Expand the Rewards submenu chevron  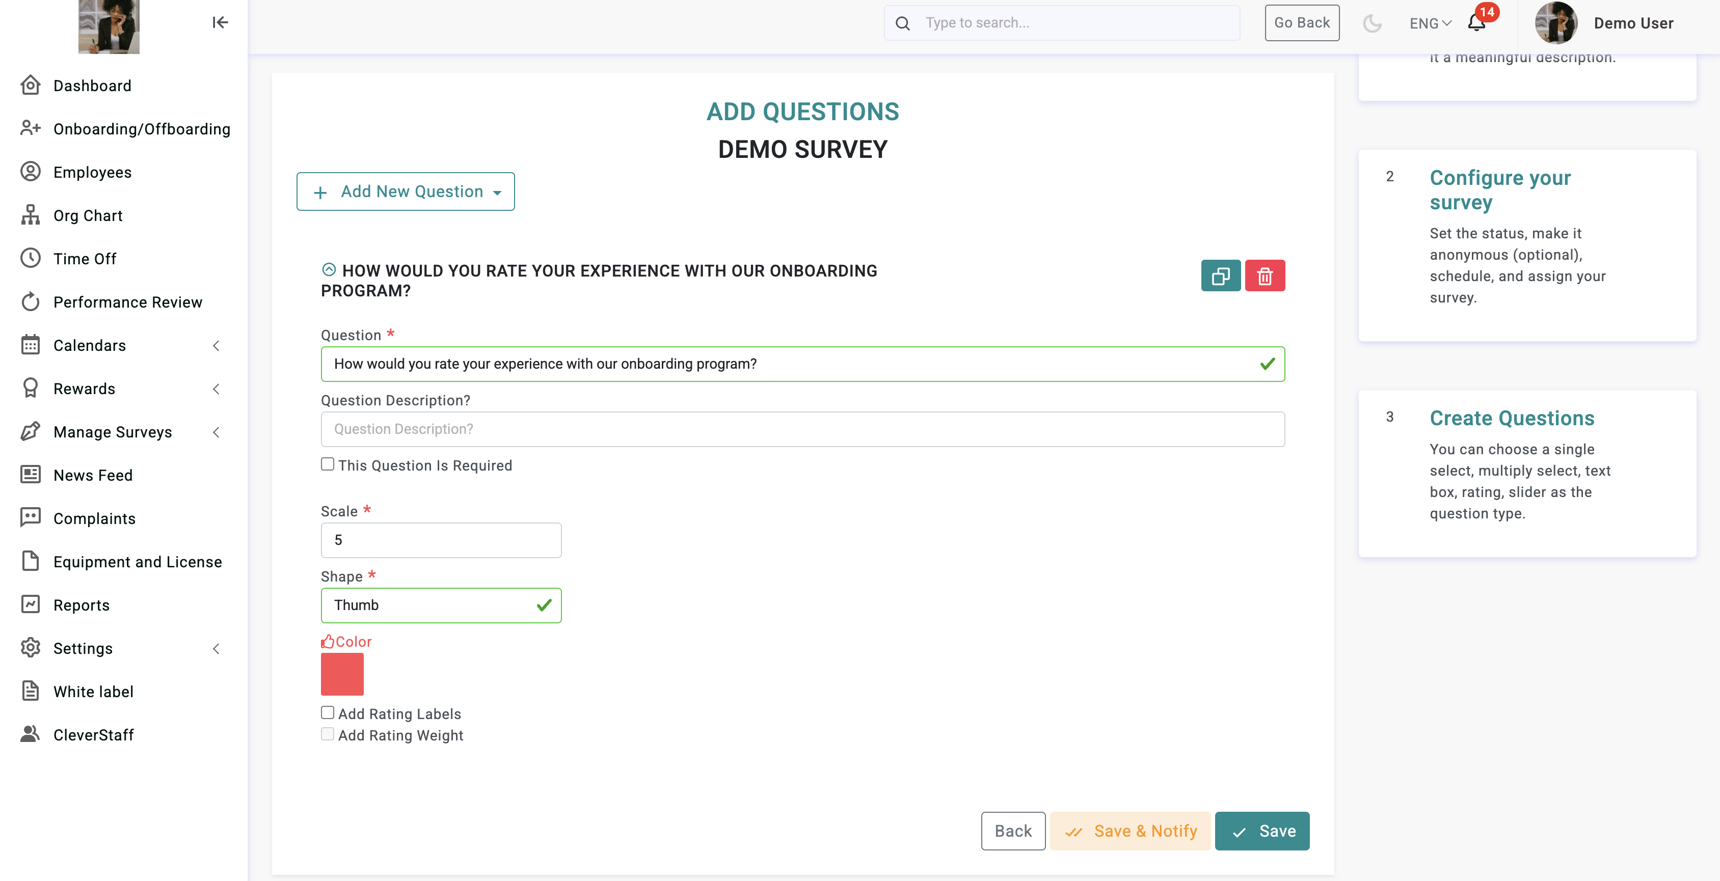pyautogui.click(x=216, y=389)
